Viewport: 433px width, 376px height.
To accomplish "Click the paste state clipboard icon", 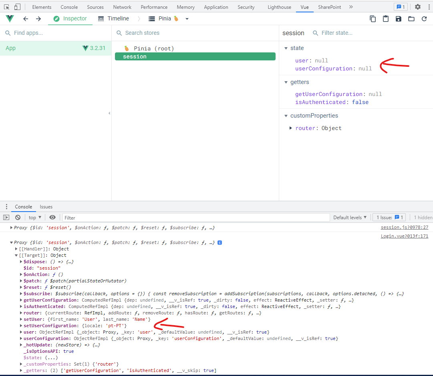I will tap(385, 19).
